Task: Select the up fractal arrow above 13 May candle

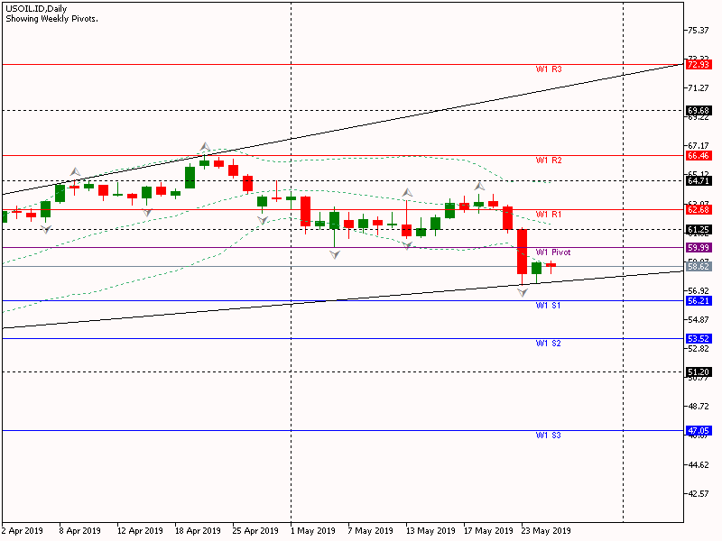Action: pyautogui.click(x=407, y=193)
